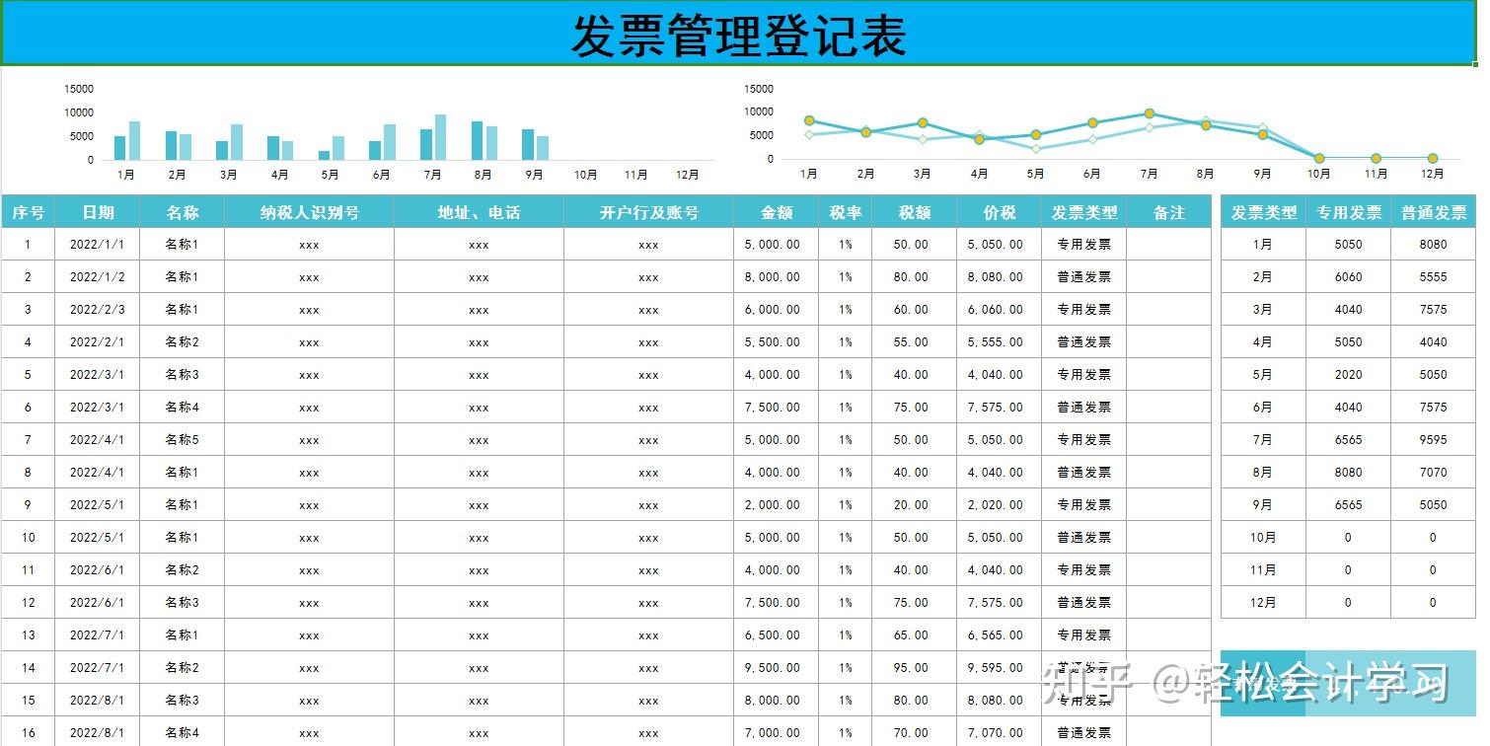Screen dimensions: 1490x746
Task: Select the 专用发票 header in the summary table
Action: coord(1348,212)
